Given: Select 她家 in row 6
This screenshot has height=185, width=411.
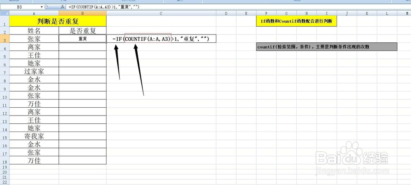Looking at the screenshot, I should (34, 63).
